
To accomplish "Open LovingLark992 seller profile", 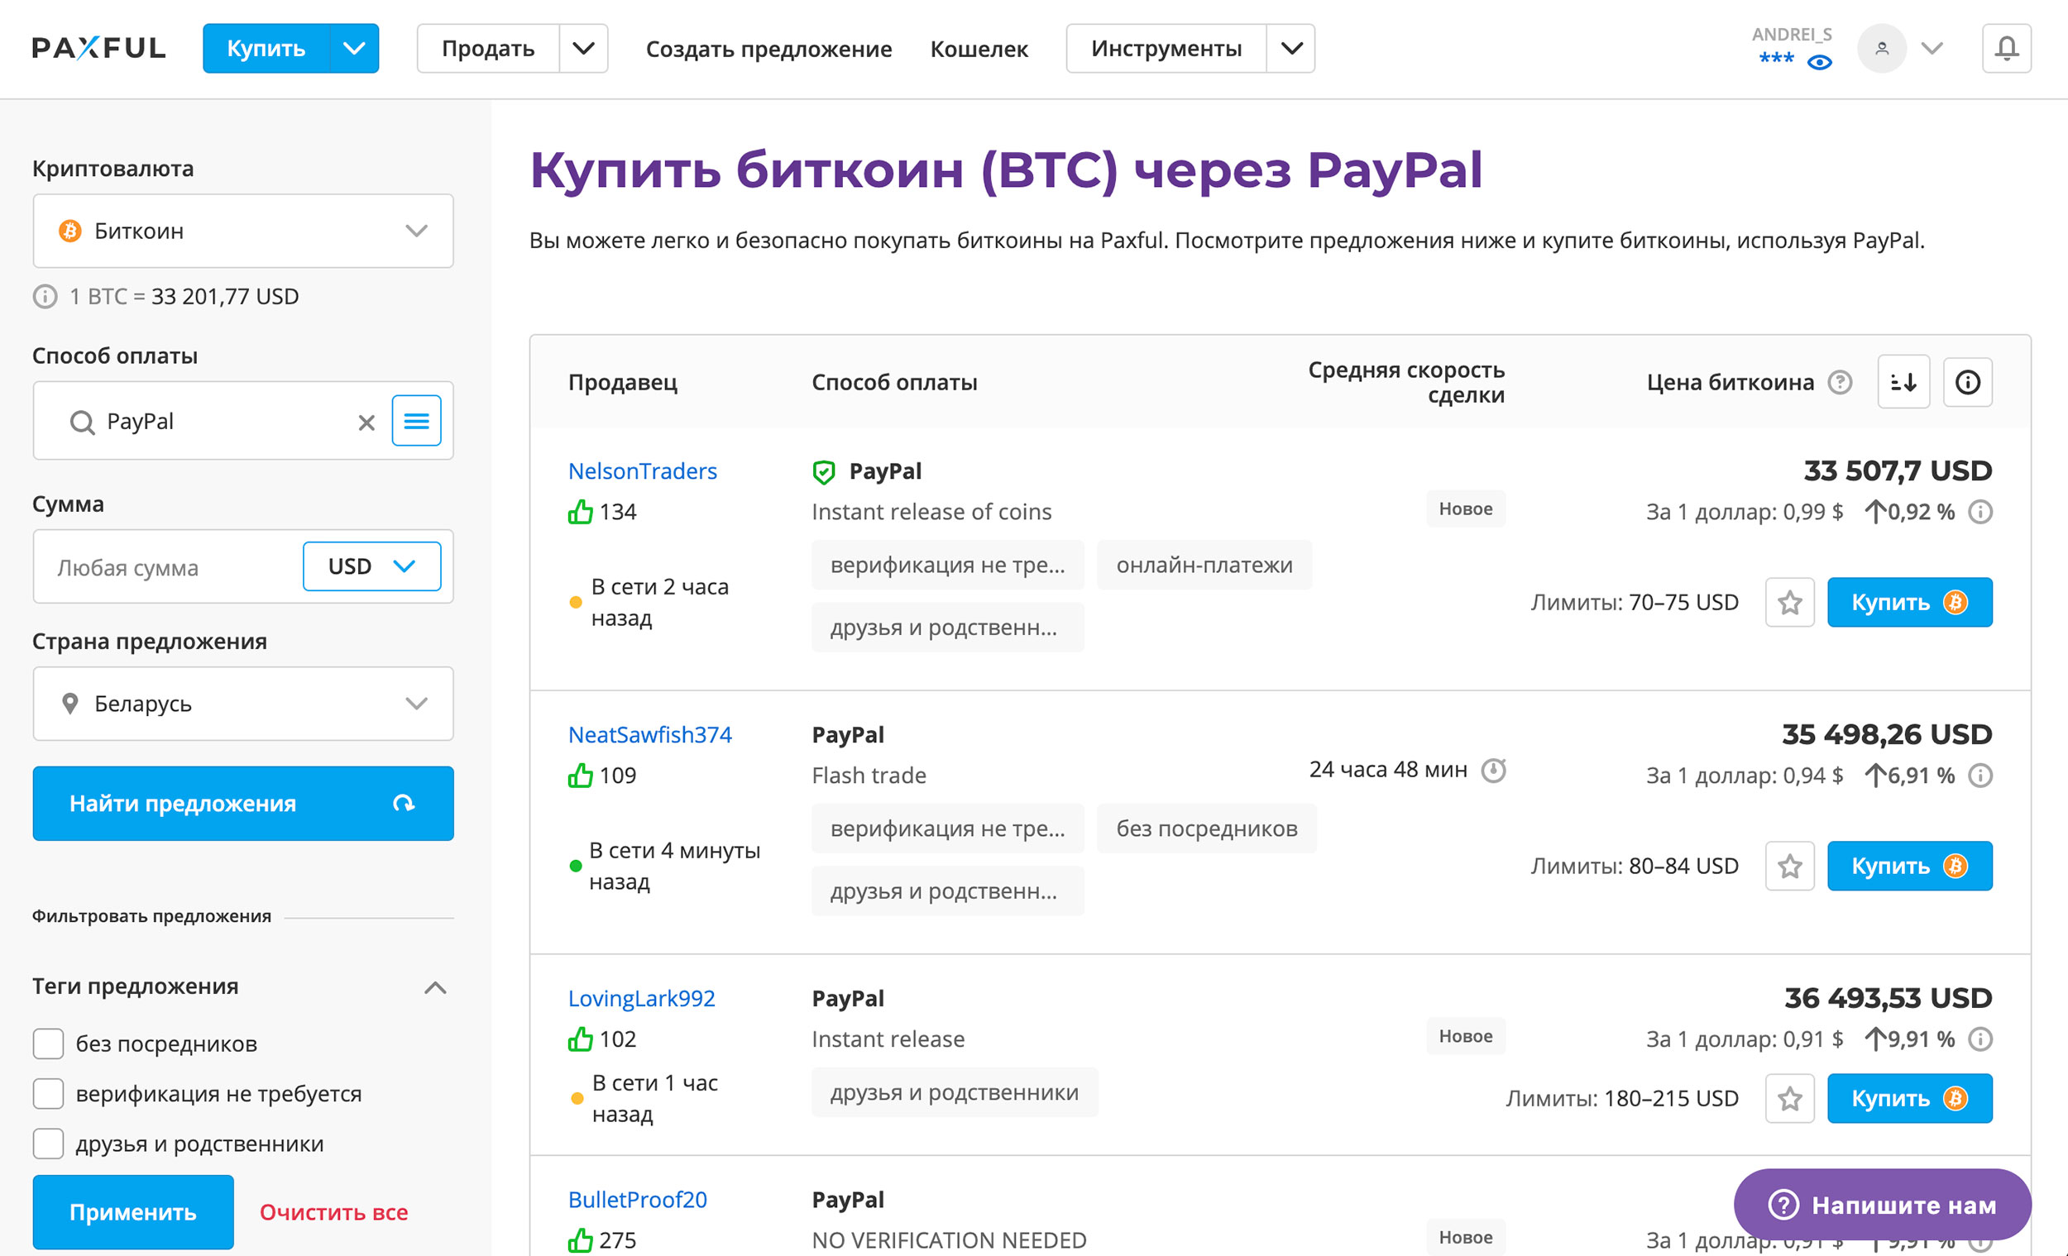I will [x=641, y=997].
